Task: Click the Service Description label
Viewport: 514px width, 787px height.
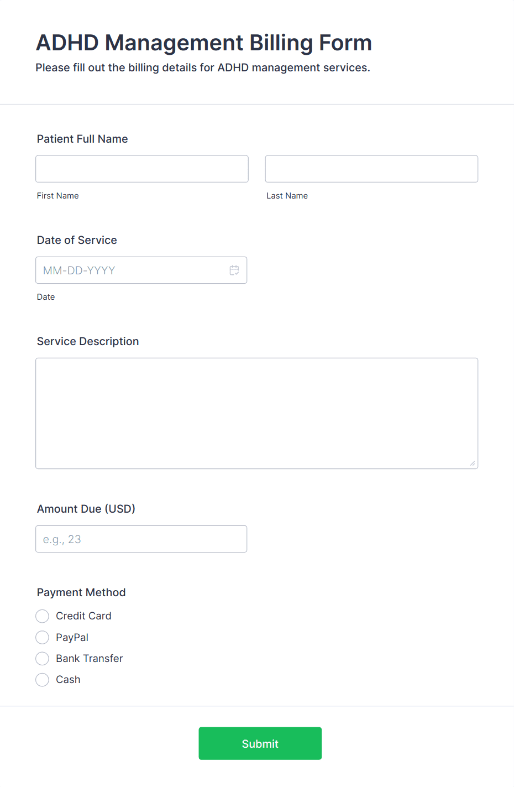Action: (88, 341)
